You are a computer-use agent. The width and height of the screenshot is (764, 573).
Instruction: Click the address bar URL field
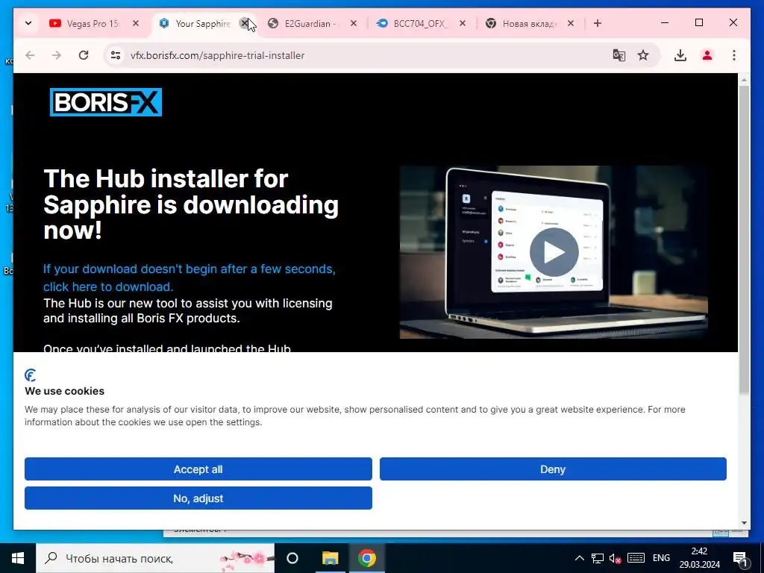point(360,55)
